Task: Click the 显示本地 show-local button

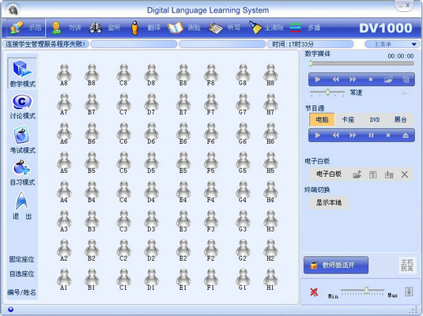Action: click(x=329, y=202)
